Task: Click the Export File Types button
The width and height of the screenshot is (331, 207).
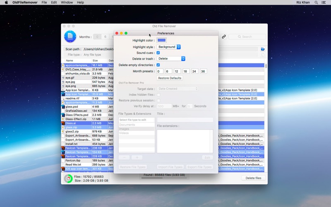Action: 199,167
